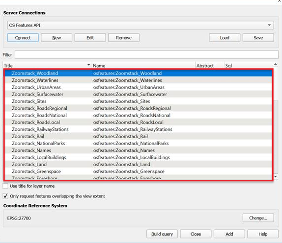This screenshot has width=282, height=243.
Task: Open the OS Features API connection dropdown
Action: click(141, 25)
